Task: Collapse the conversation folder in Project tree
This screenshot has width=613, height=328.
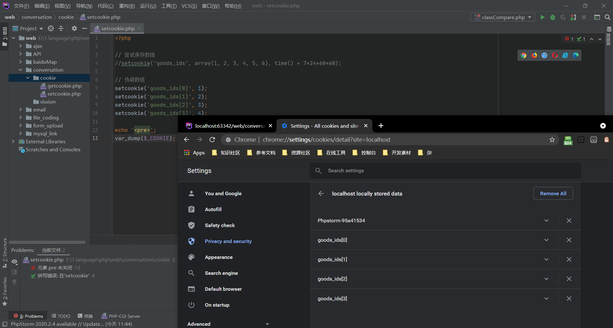Action: (20, 70)
